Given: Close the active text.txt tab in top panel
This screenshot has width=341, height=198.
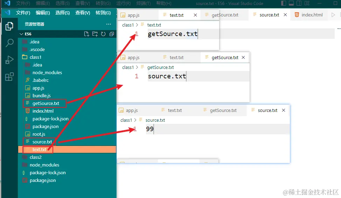Looking at the screenshot, I should click(x=195, y=15).
